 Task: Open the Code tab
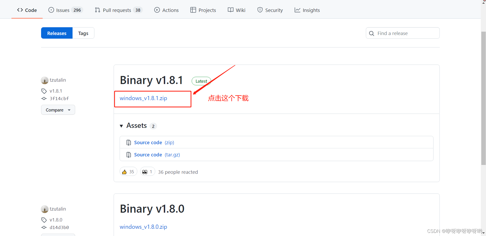point(27,10)
